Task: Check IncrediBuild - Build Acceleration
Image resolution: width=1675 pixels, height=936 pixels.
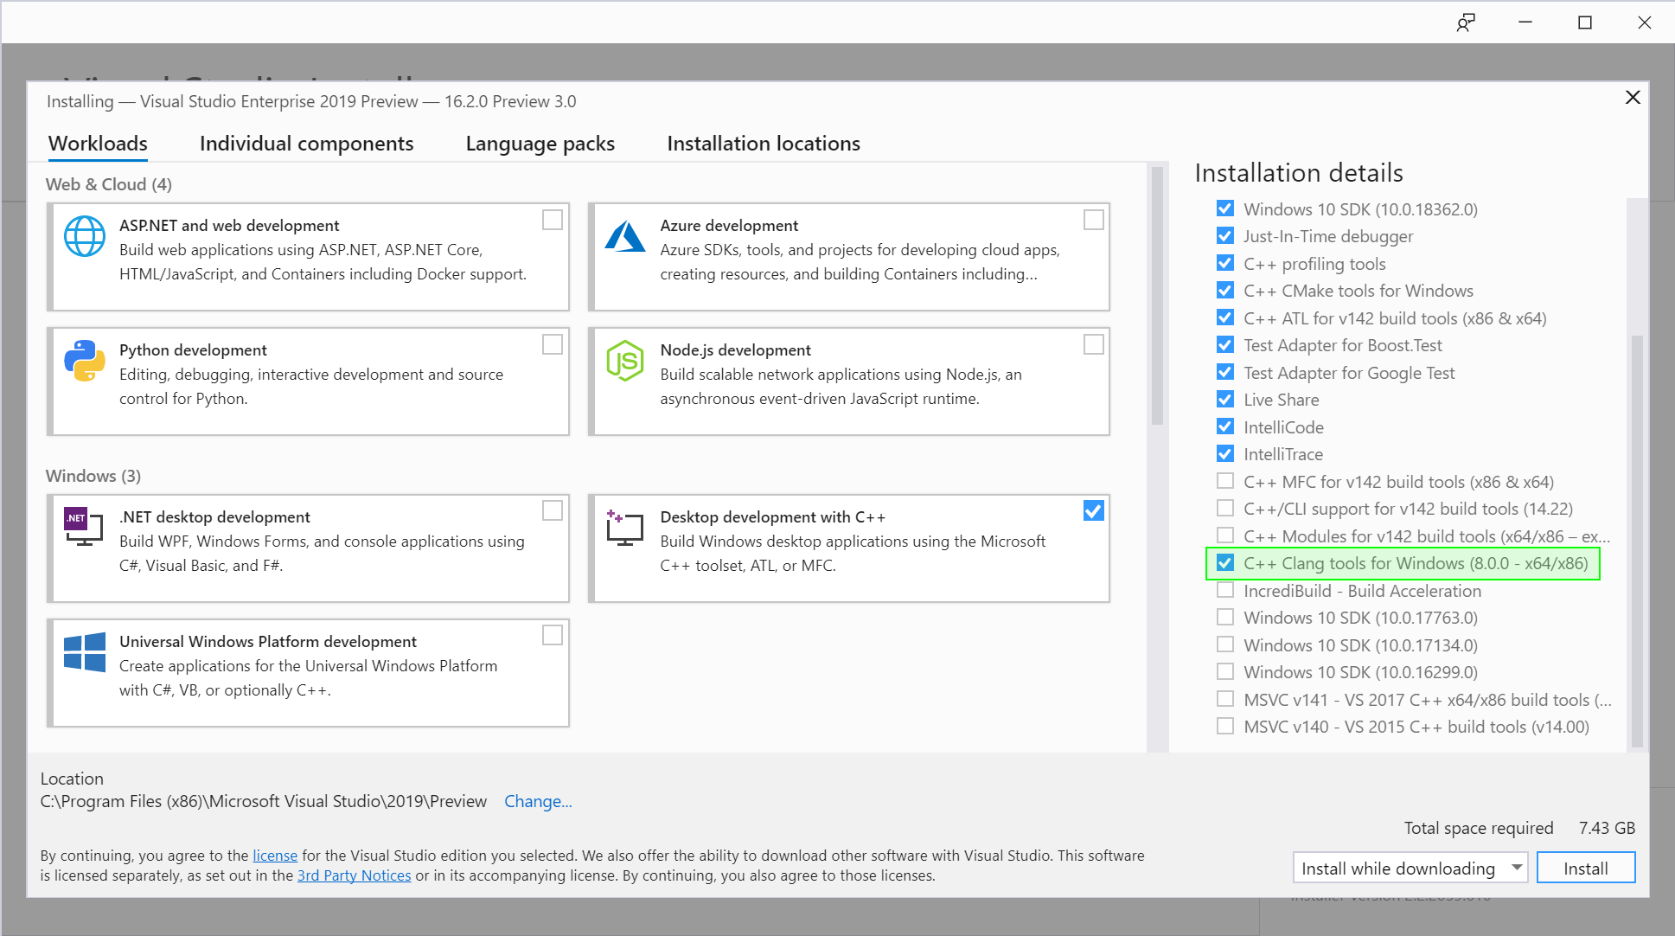Action: tap(1225, 590)
